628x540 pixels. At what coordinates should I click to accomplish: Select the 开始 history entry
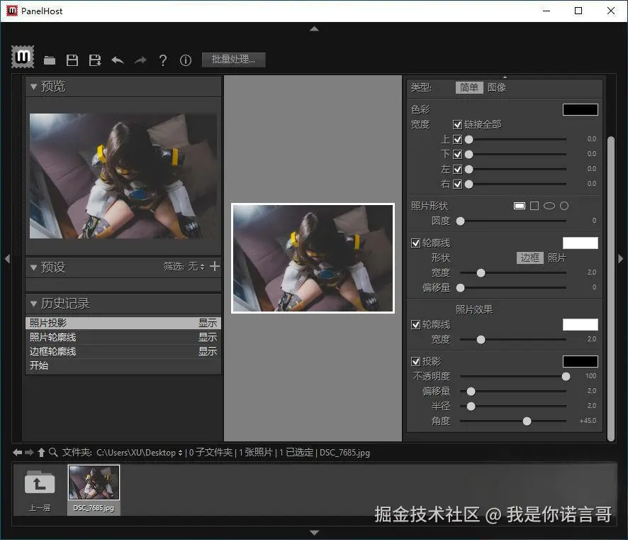point(123,365)
